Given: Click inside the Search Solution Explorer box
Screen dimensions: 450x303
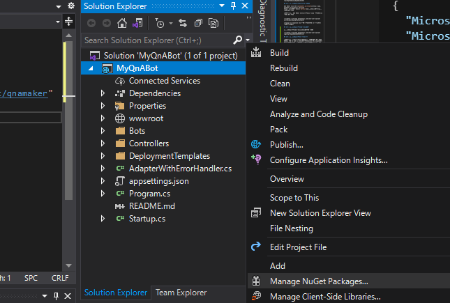Looking at the screenshot, I should tap(158, 40).
